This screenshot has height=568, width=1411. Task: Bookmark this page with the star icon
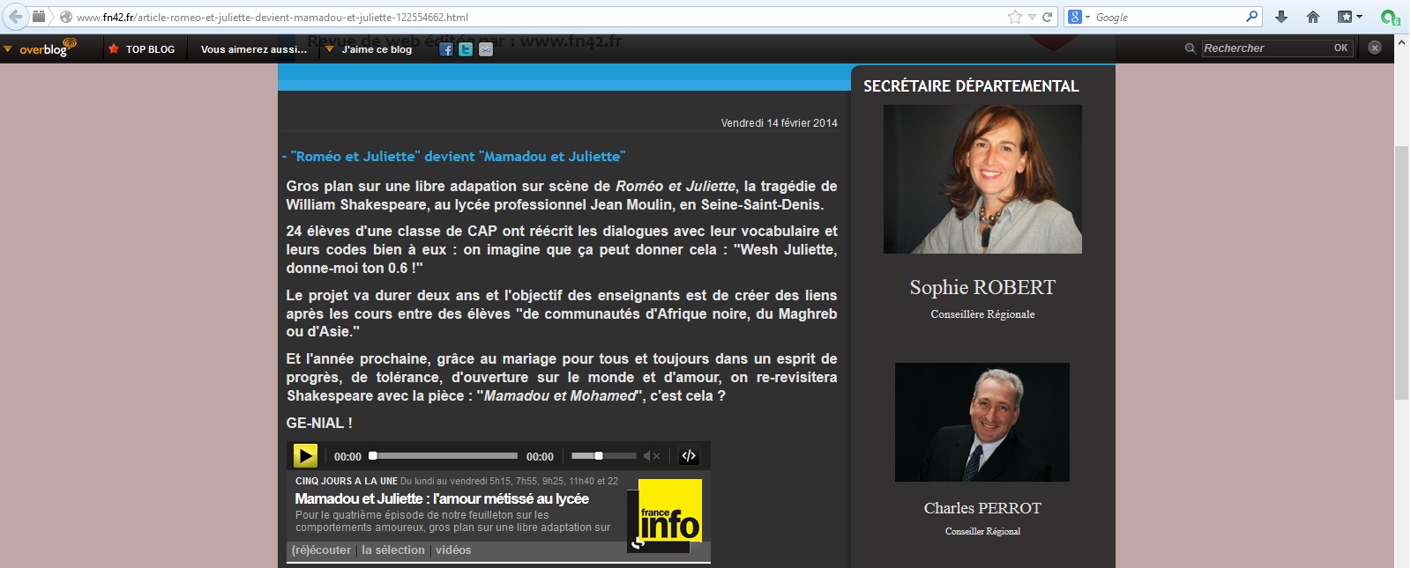(x=1015, y=17)
